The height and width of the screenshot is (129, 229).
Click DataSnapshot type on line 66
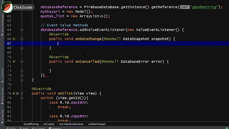136,39
